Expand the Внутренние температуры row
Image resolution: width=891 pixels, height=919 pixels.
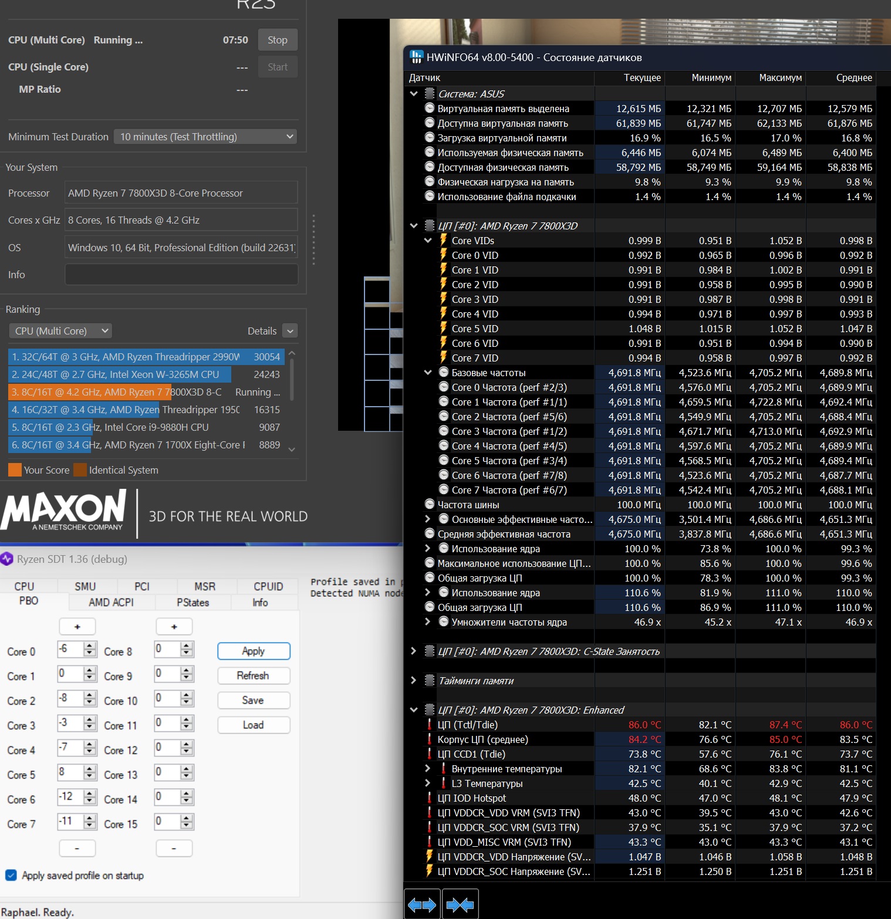428,768
